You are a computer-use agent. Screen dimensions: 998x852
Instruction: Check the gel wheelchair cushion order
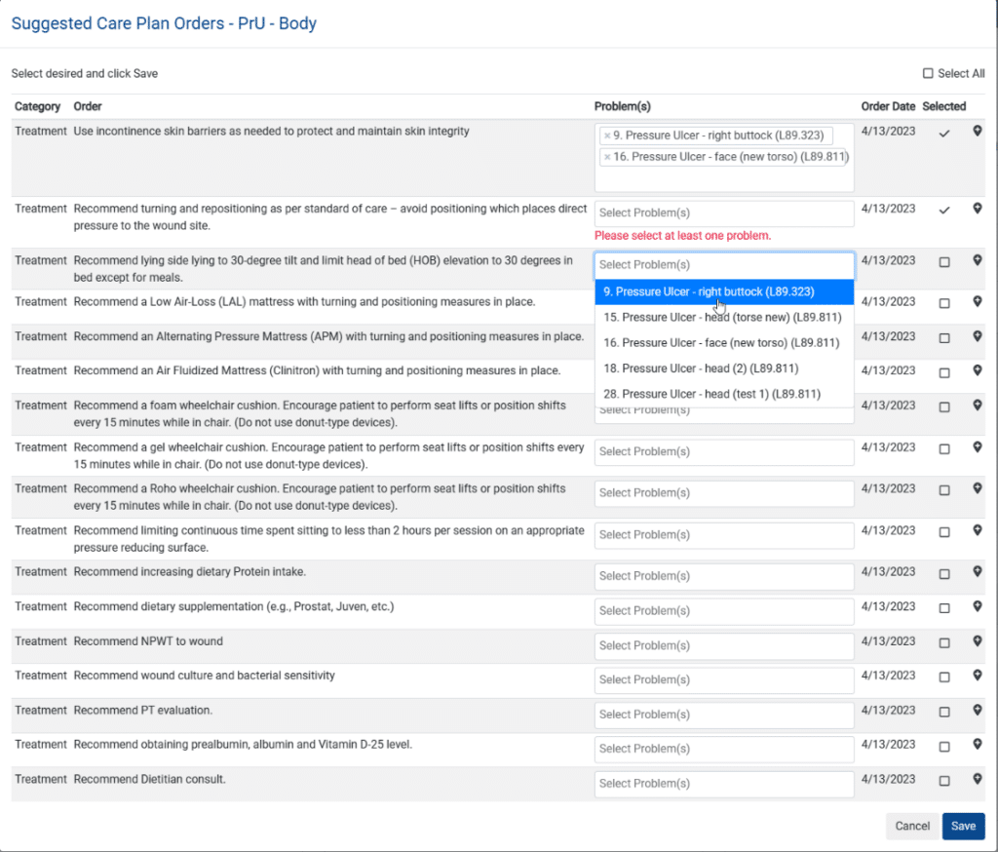tap(944, 449)
